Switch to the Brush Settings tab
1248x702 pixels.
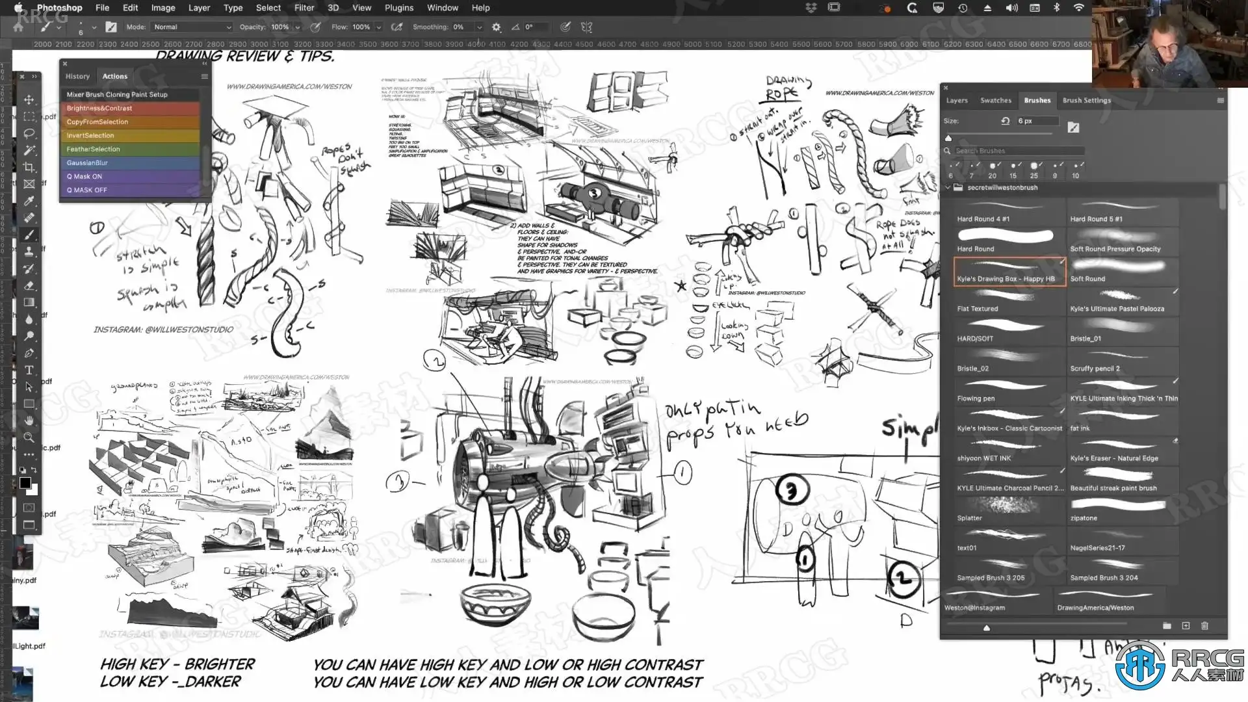[x=1086, y=100]
